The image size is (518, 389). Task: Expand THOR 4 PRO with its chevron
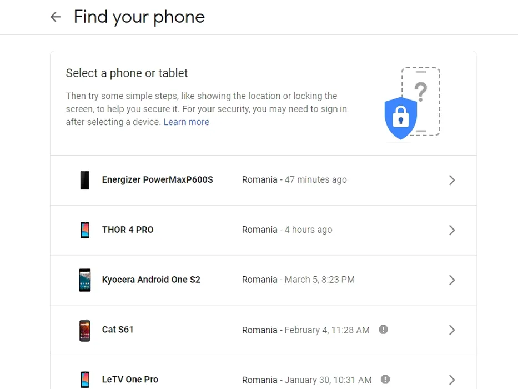(x=452, y=230)
